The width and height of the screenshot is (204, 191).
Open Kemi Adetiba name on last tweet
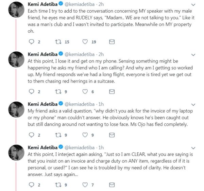point(42,147)
